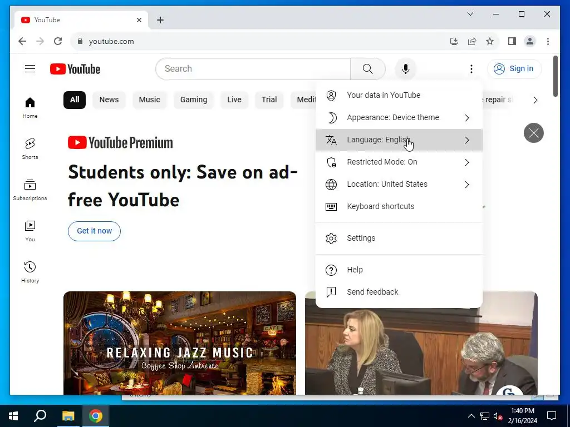Select the News category chip
The height and width of the screenshot is (427, 570).
pos(109,100)
